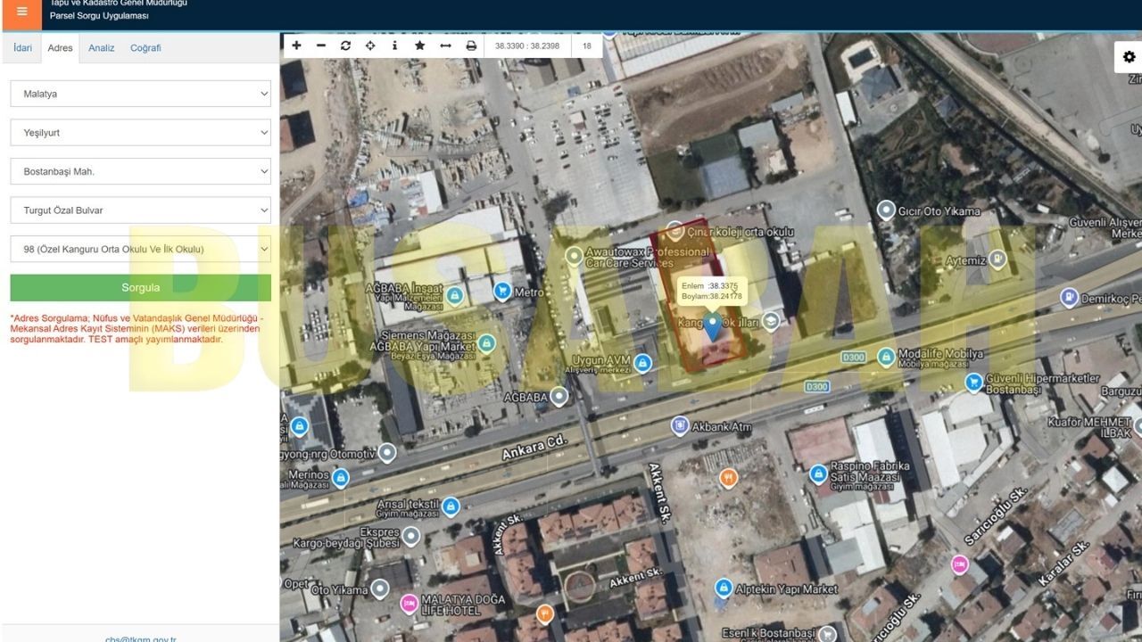Open the Coğrafi tab
1142x642 pixels.
[x=145, y=48]
